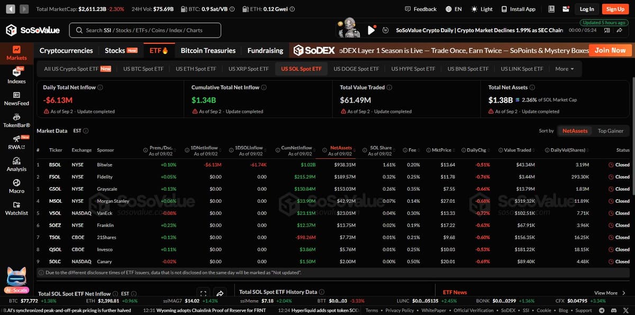Open the Crypto Daily playlist icon
Image resolution: width=635 pixels, height=315 pixels.
[606, 30]
